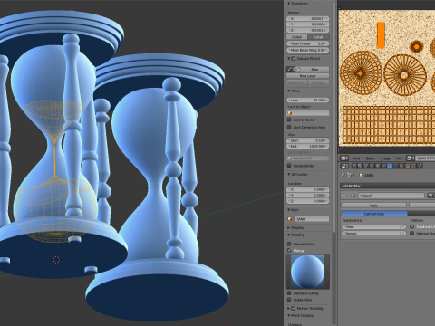Open the Scene properties tab icon

366,166
